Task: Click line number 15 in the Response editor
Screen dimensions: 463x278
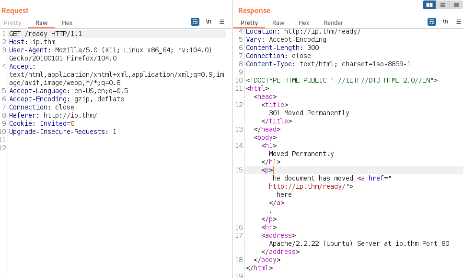Action: 239,170
